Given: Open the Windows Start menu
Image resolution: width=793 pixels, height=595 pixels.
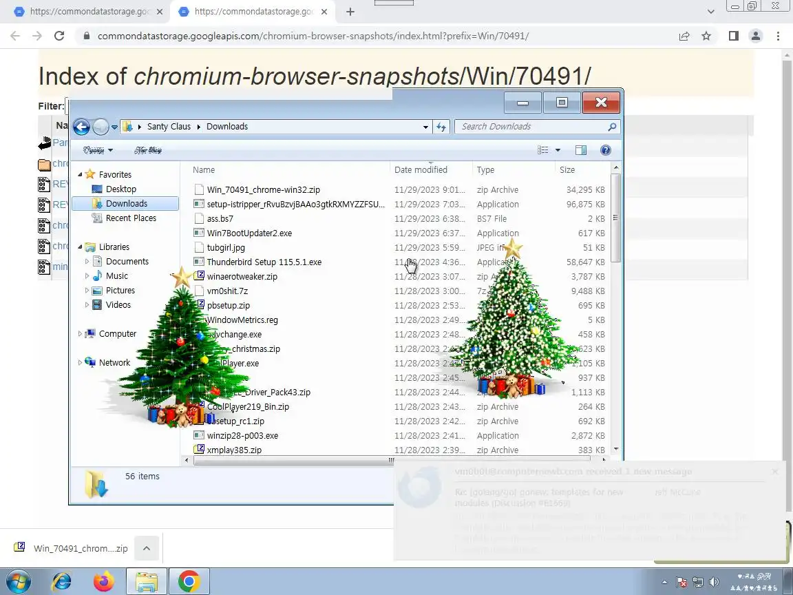Looking at the screenshot, I should coord(18,581).
